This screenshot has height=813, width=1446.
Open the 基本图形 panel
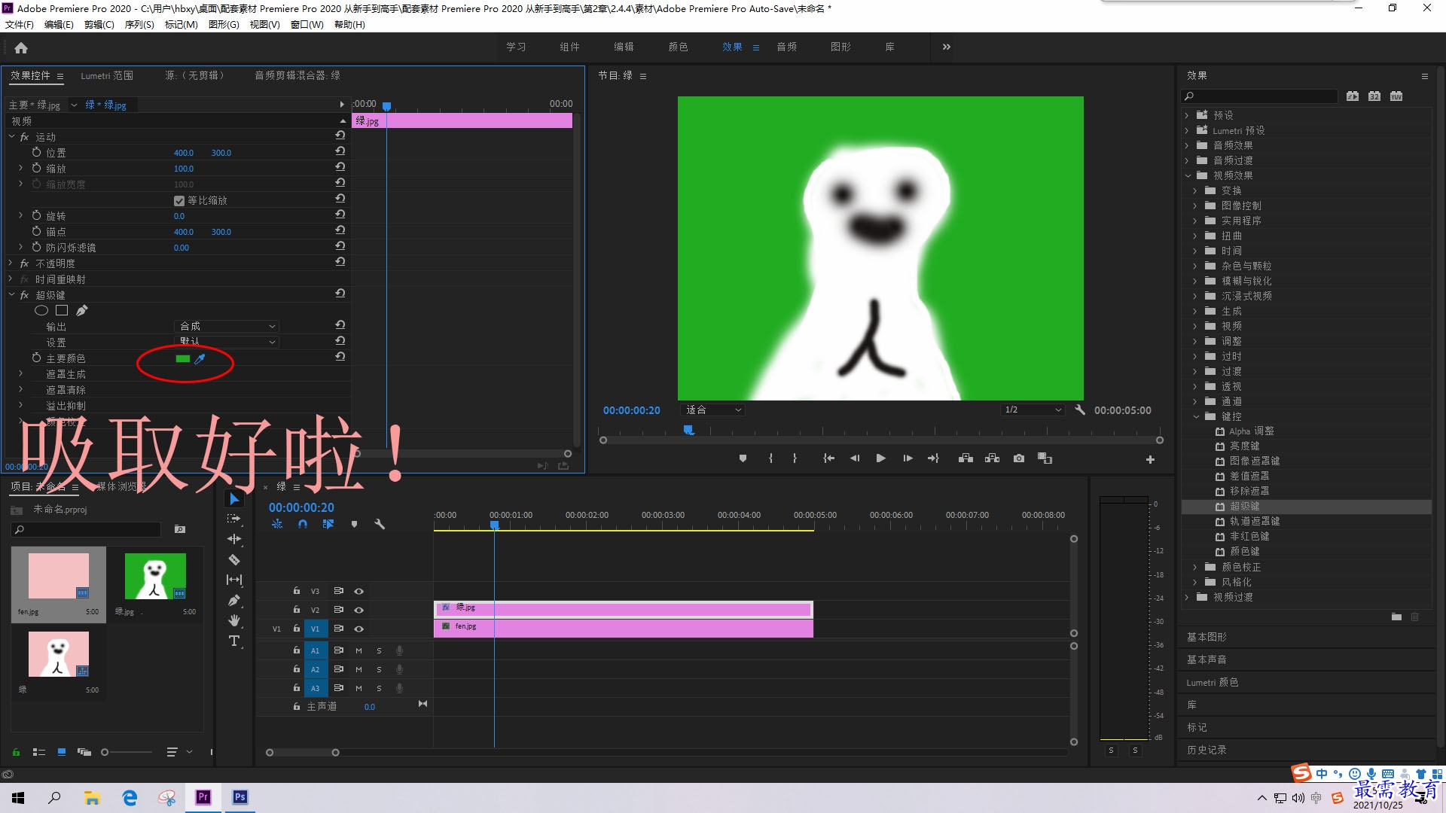coord(1207,637)
